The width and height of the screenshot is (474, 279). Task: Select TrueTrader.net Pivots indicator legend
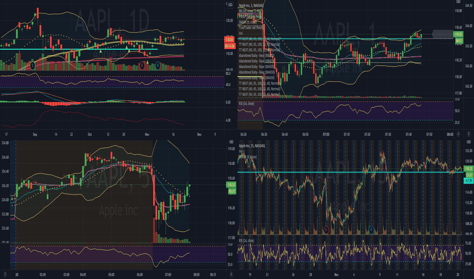click(252, 27)
